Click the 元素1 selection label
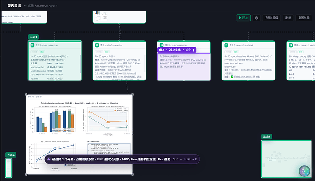Viewport: 315px width, 181px height. point(11,155)
